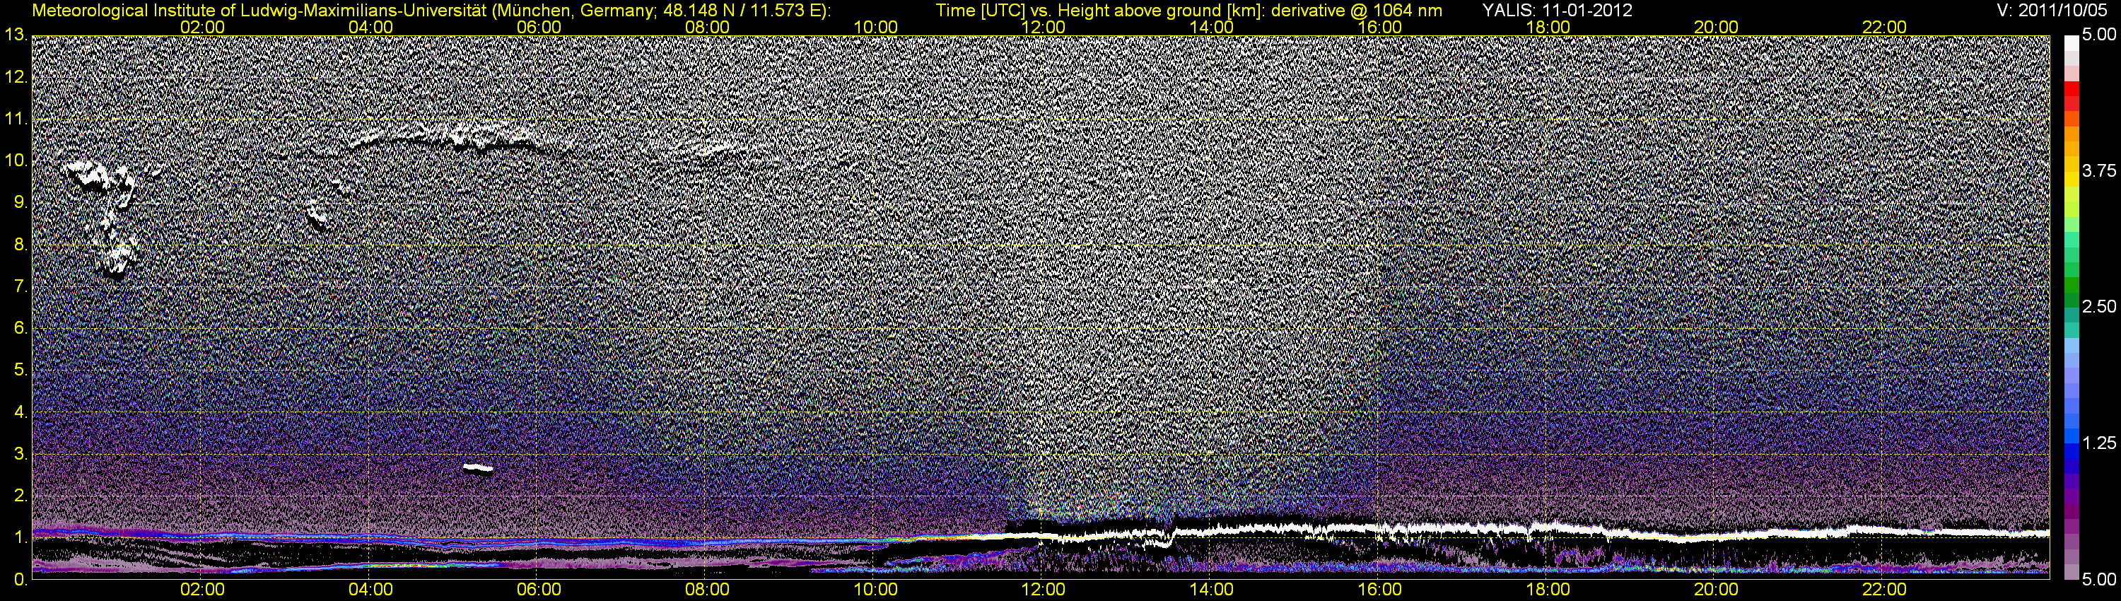Click the 04:00 label on the bottom time axis
2121x601 pixels.
(x=370, y=590)
